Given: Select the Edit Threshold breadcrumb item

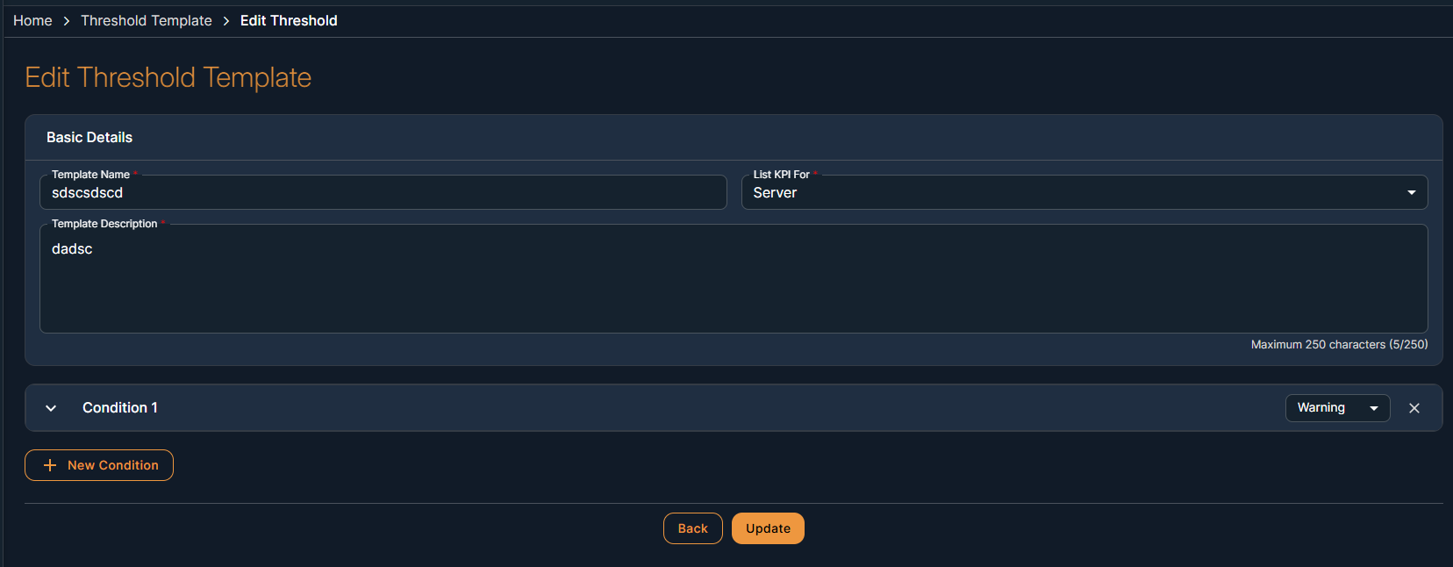Looking at the screenshot, I should pyautogui.click(x=289, y=21).
